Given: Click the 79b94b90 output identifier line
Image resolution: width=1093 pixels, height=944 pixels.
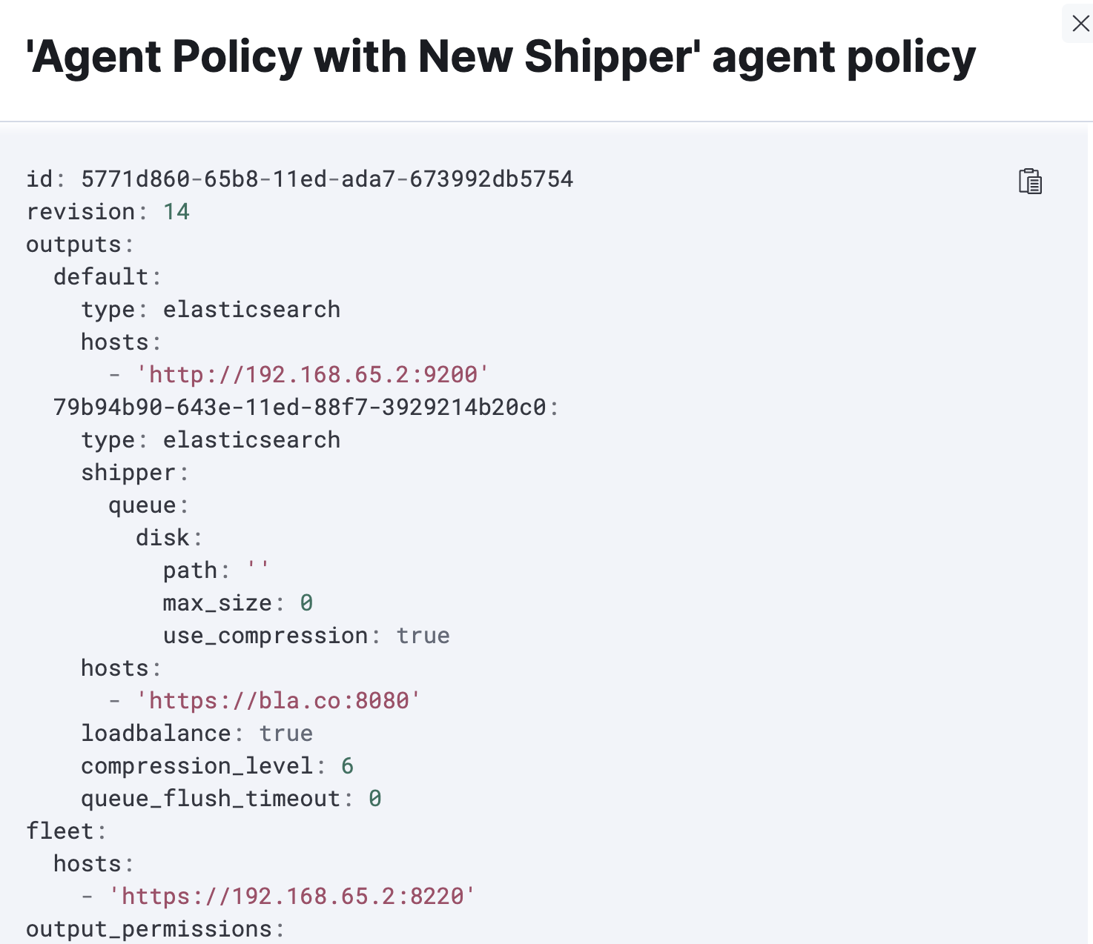Looking at the screenshot, I should coord(304,407).
